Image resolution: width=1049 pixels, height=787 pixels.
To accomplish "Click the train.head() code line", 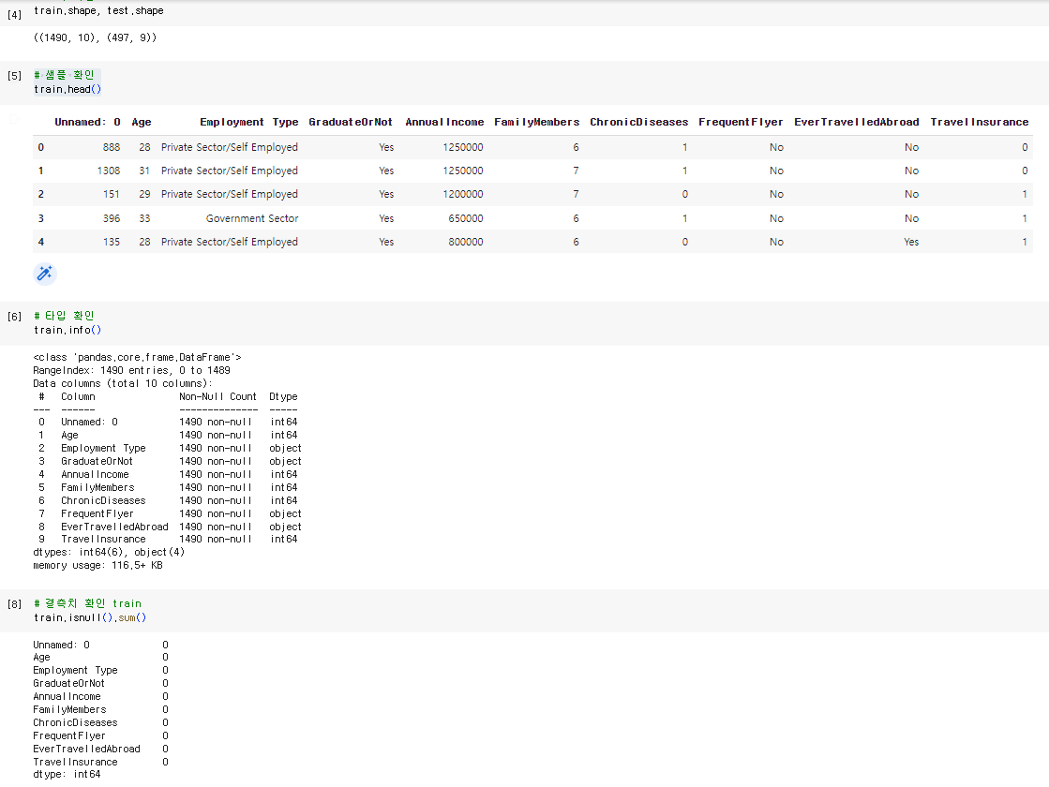I will click(x=67, y=90).
